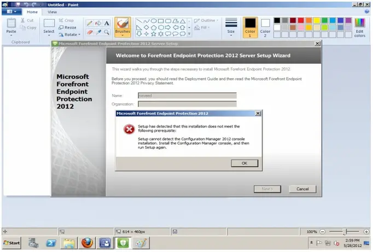
Task: Click the Crop button
Action: coord(66,20)
